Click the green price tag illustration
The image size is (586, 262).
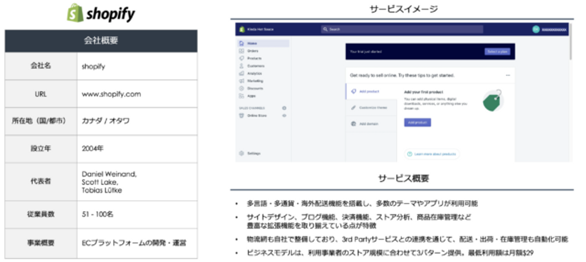pyautogui.click(x=493, y=101)
